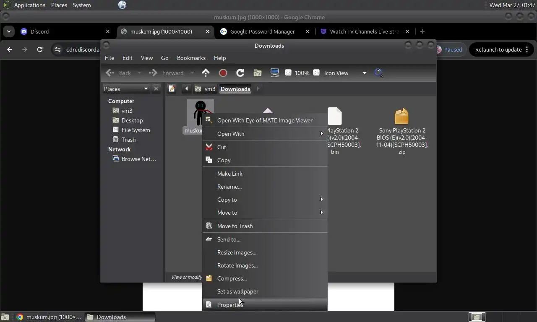Choose Rename... in context menu
537x322 pixels.
click(x=265, y=187)
